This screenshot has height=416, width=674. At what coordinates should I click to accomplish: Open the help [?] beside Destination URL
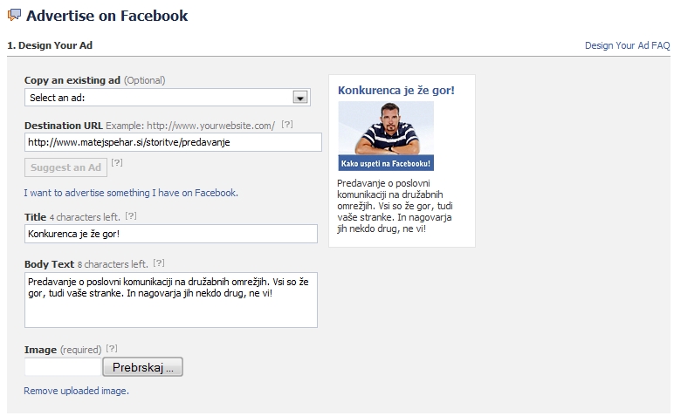click(x=287, y=125)
